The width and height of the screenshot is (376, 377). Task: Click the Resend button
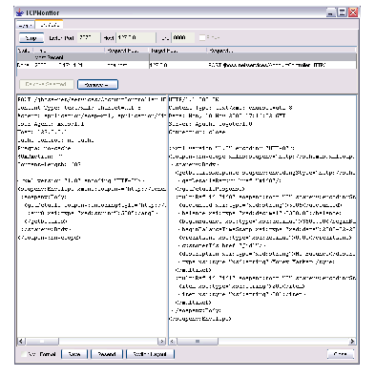coord(107,354)
